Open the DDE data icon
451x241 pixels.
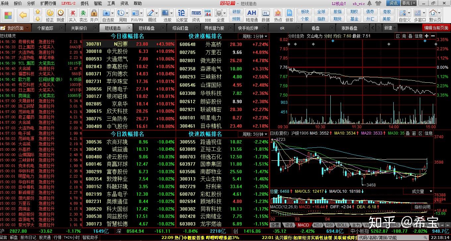tap(208, 14)
